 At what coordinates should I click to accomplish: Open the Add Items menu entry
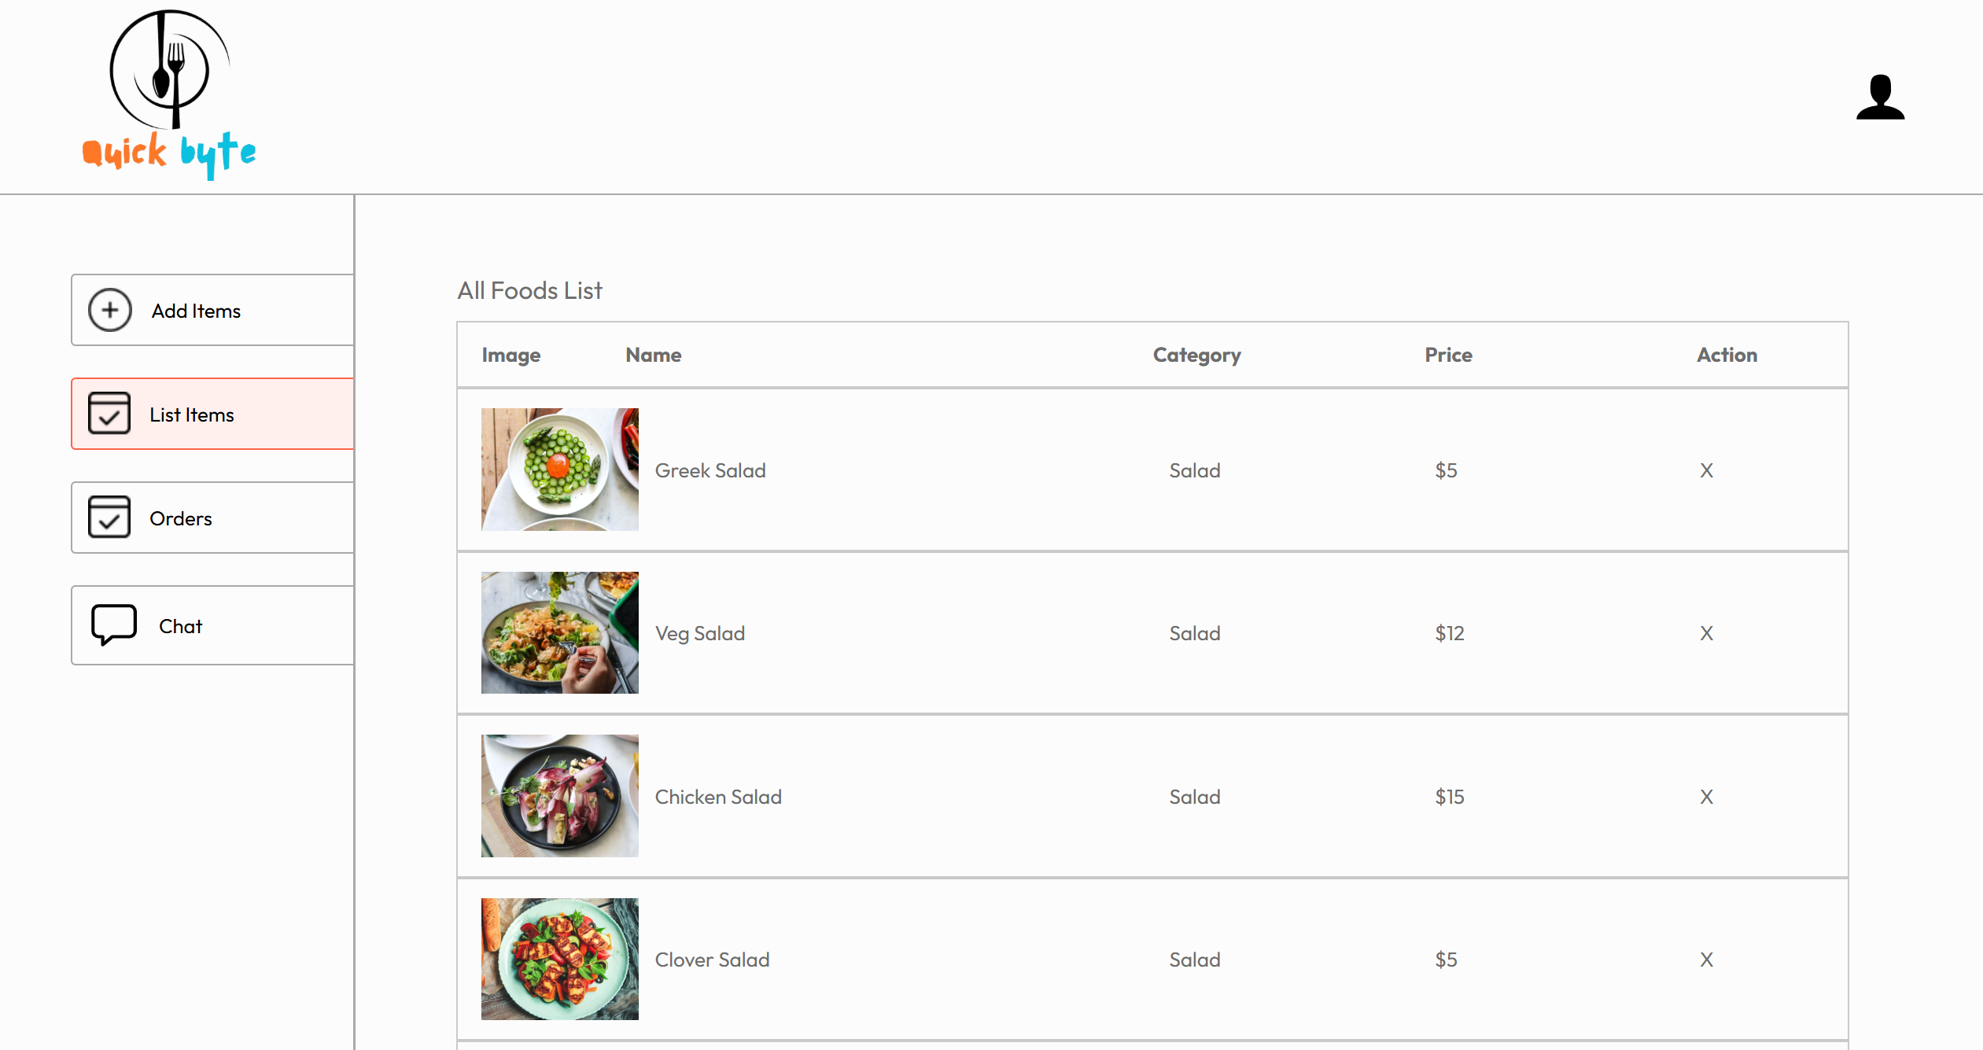tap(212, 310)
